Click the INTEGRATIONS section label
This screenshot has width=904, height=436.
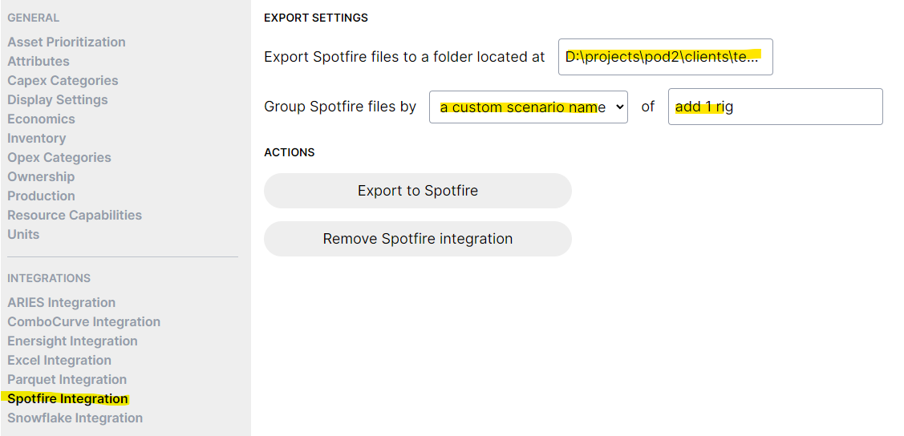click(49, 278)
